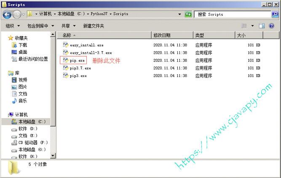Click the Back navigation arrow
This screenshot has width=281, height=178.
point(7,14)
